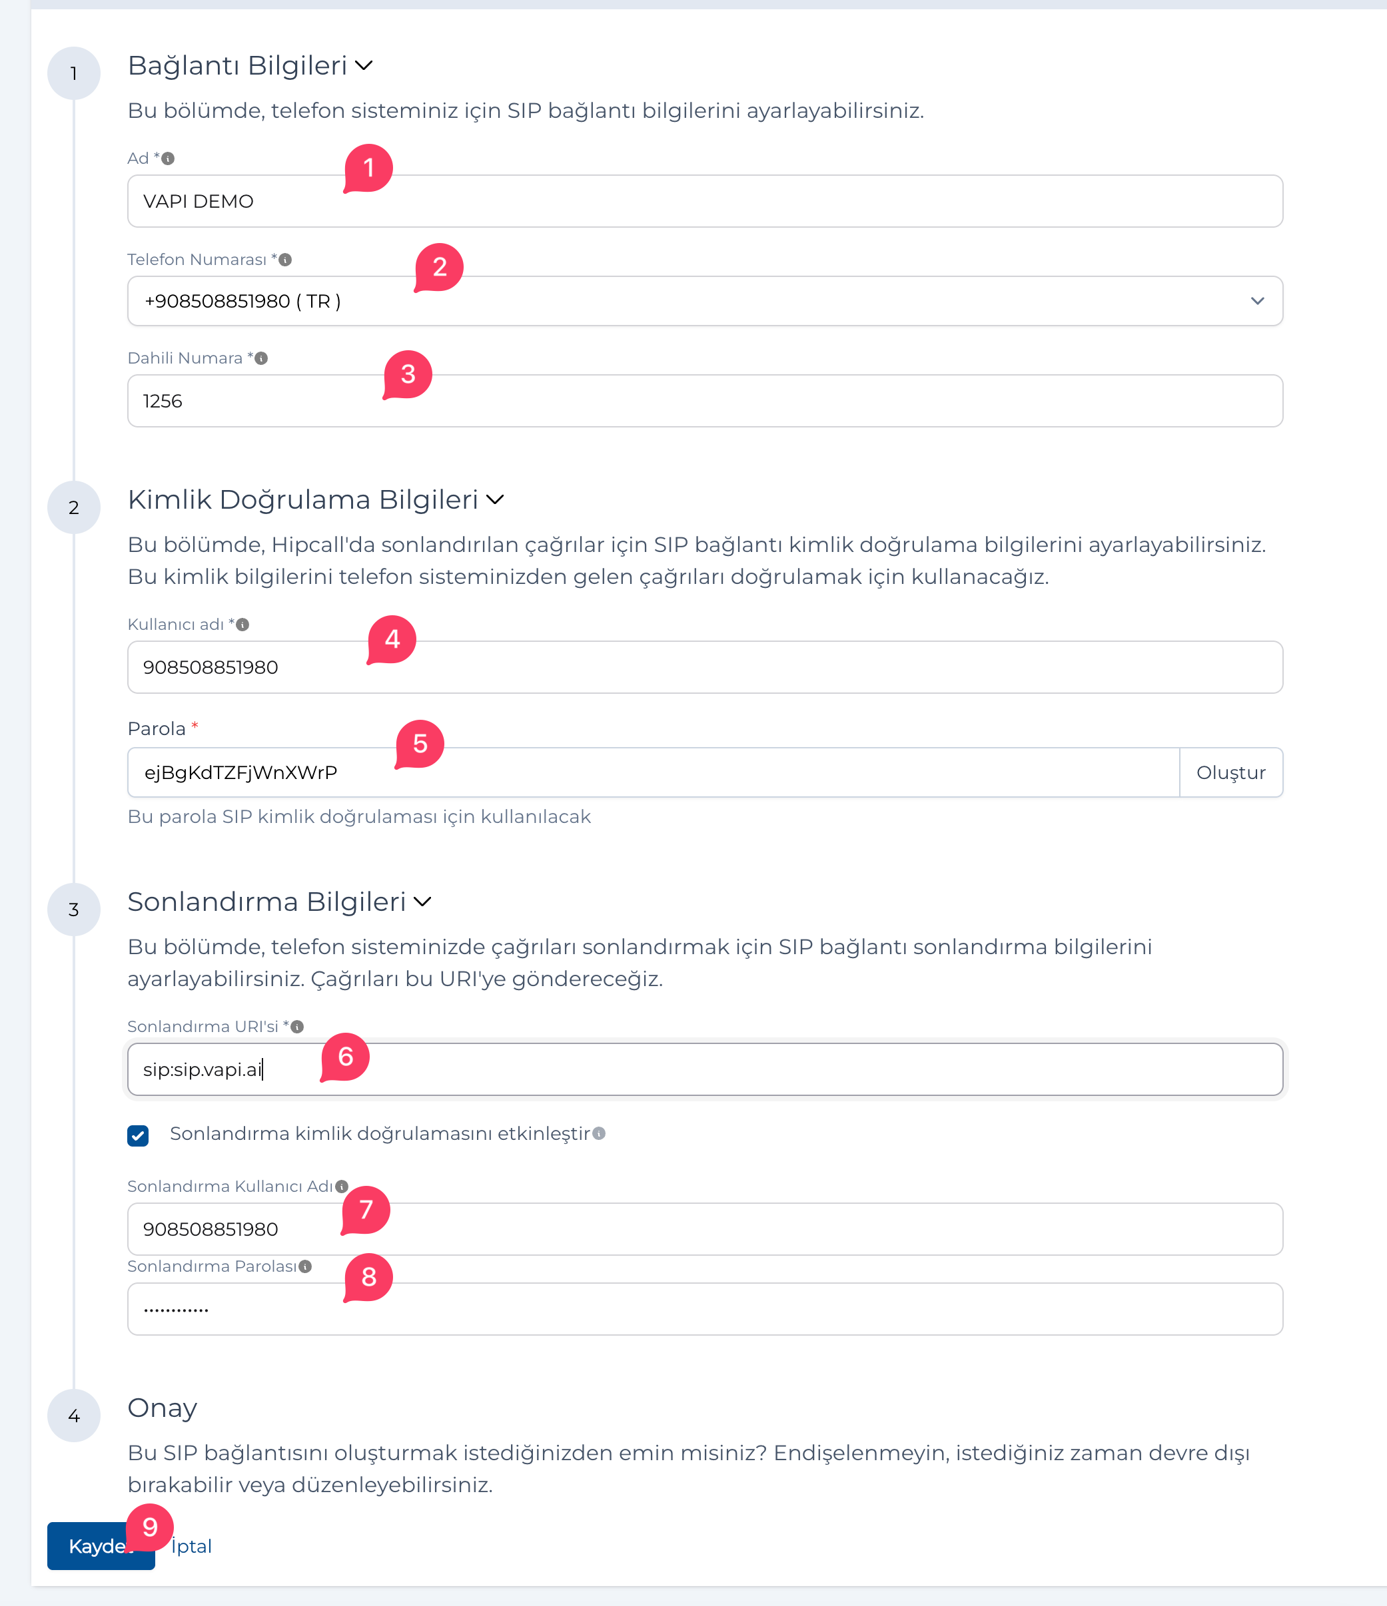Viewport: 1387px width, 1606px height.
Task: Click the Telefon Numarası info icon
Action: (x=285, y=260)
